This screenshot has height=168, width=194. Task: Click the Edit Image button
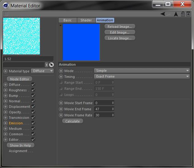[x=120, y=32]
